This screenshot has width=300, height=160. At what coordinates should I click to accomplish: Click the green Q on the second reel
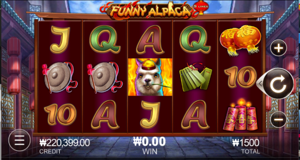click(x=105, y=39)
